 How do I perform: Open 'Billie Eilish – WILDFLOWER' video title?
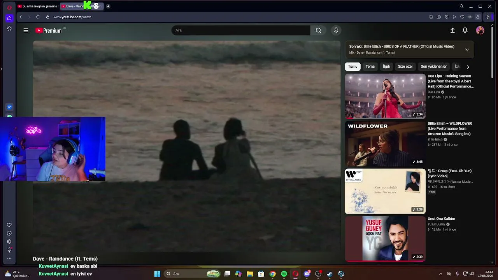coord(450,129)
